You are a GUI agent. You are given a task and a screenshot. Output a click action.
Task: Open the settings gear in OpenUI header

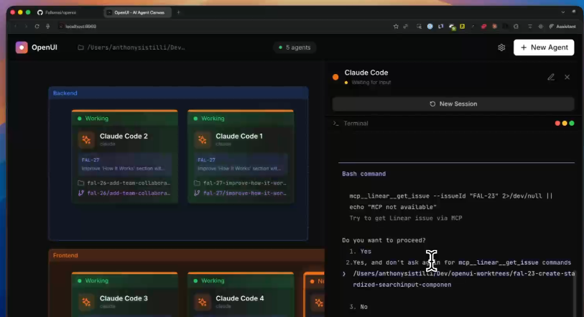point(501,47)
